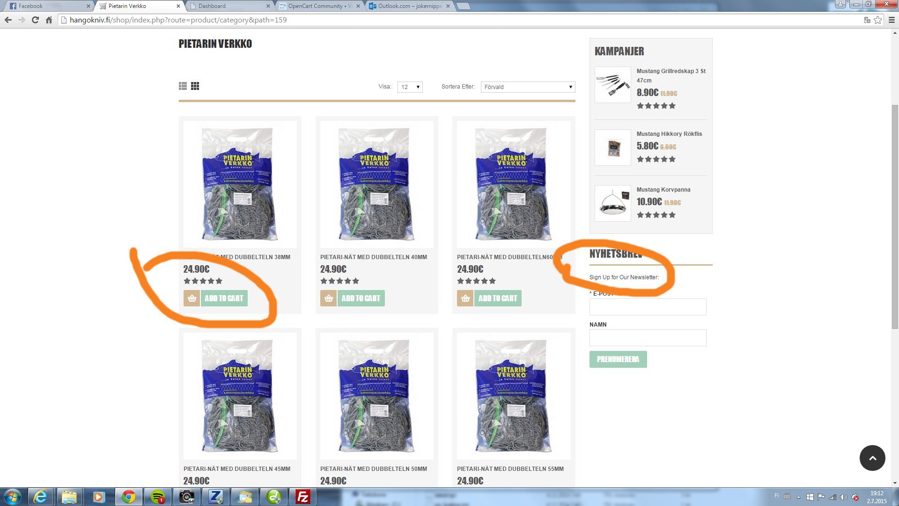Reload the page with refresh icon
This screenshot has height=506, width=899.
click(x=35, y=20)
